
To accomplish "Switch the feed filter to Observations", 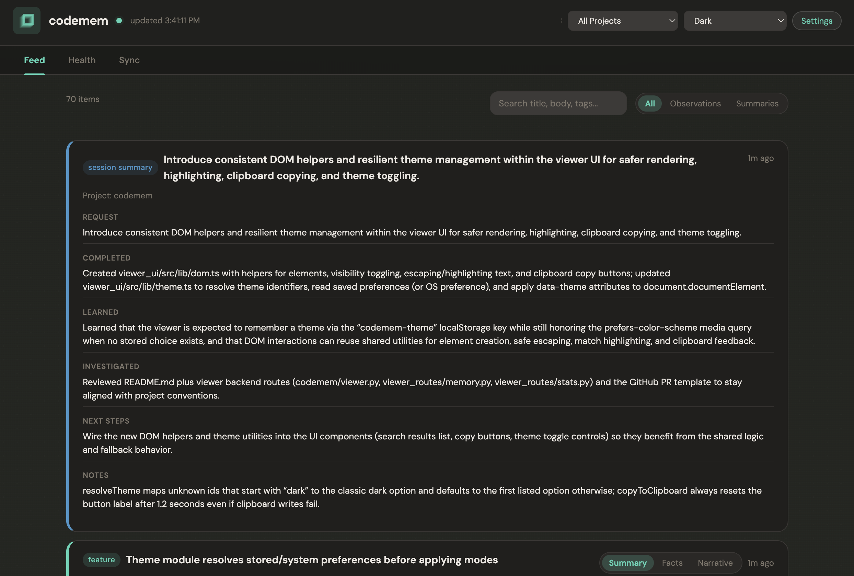I will pyautogui.click(x=695, y=103).
